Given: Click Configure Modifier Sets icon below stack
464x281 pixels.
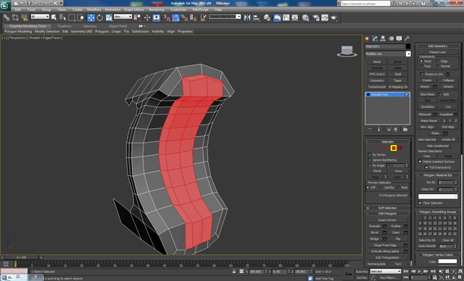Looking at the screenshot, I should click(405, 130).
